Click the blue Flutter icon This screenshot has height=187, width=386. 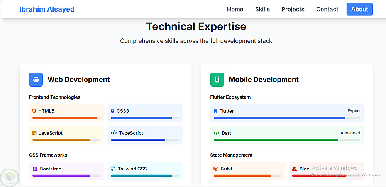point(215,111)
